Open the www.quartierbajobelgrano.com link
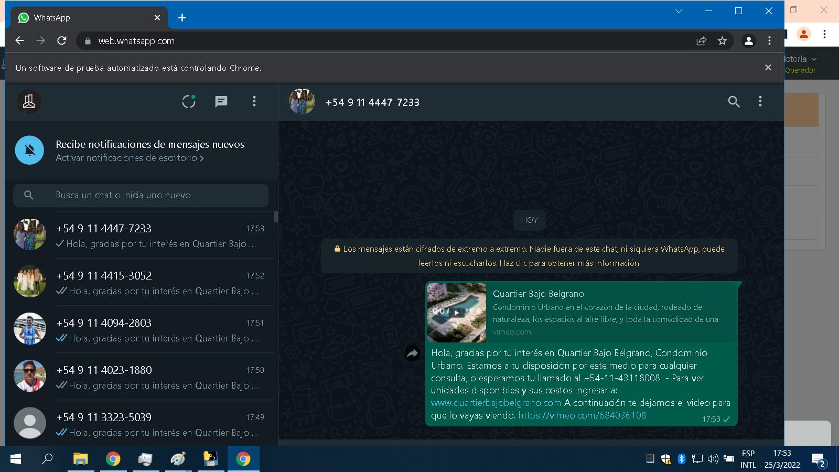The image size is (839, 472). coord(496,403)
